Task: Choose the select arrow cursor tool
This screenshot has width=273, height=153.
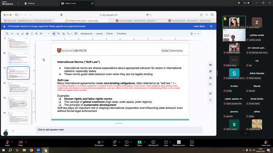Action: (x=54, y=34)
